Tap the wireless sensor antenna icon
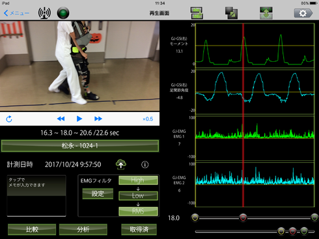This screenshot has width=319, height=239. [x=44, y=13]
